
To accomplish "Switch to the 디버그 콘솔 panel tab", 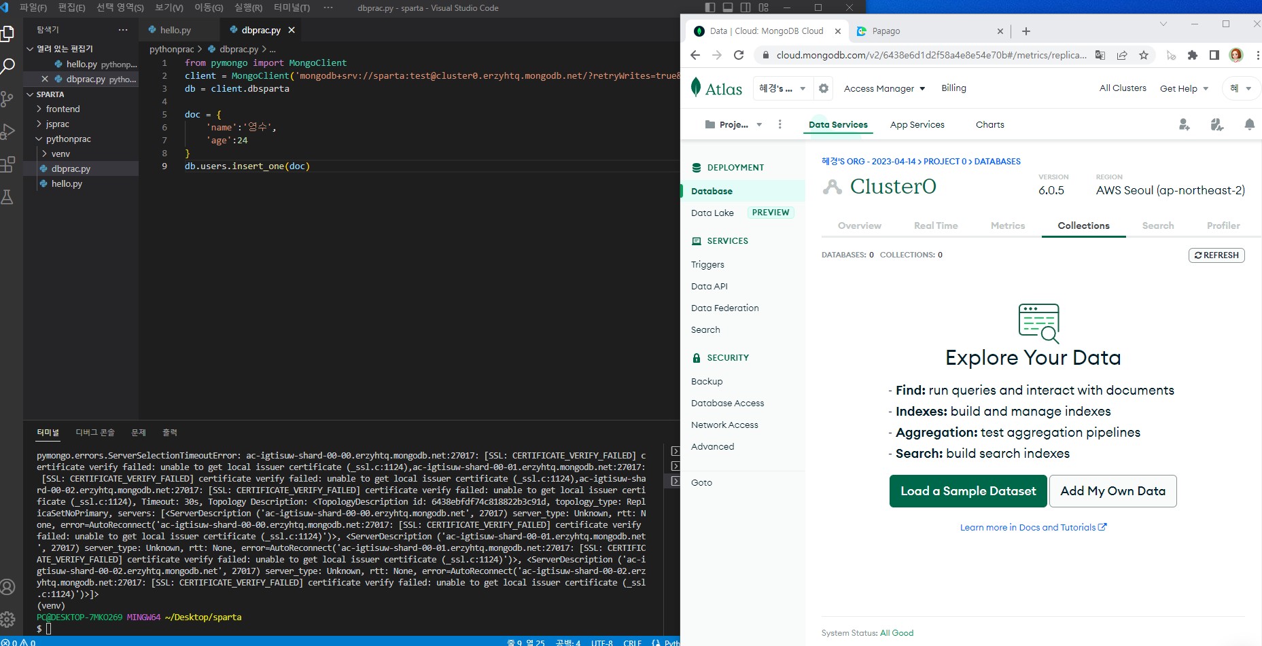I will pos(95,433).
